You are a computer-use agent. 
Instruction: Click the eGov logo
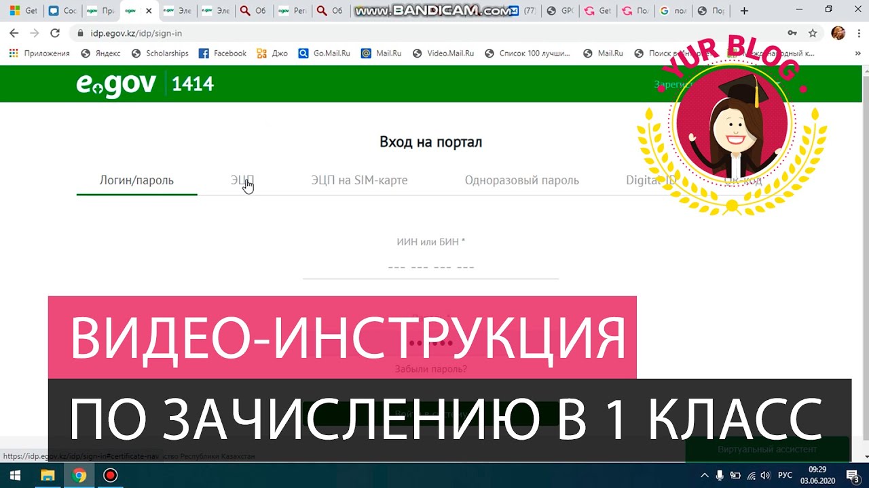coord(116,84)
